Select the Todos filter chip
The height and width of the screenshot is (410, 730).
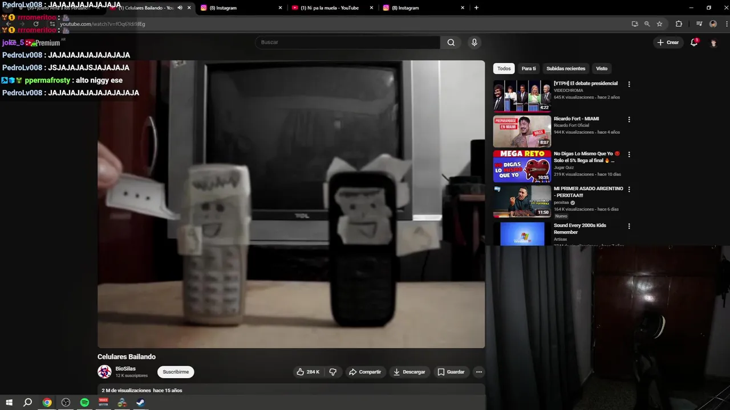tap(504, 68)
